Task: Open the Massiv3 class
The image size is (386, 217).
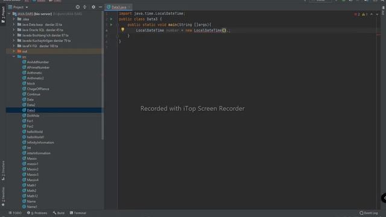Action: click(x=30, y=175)
